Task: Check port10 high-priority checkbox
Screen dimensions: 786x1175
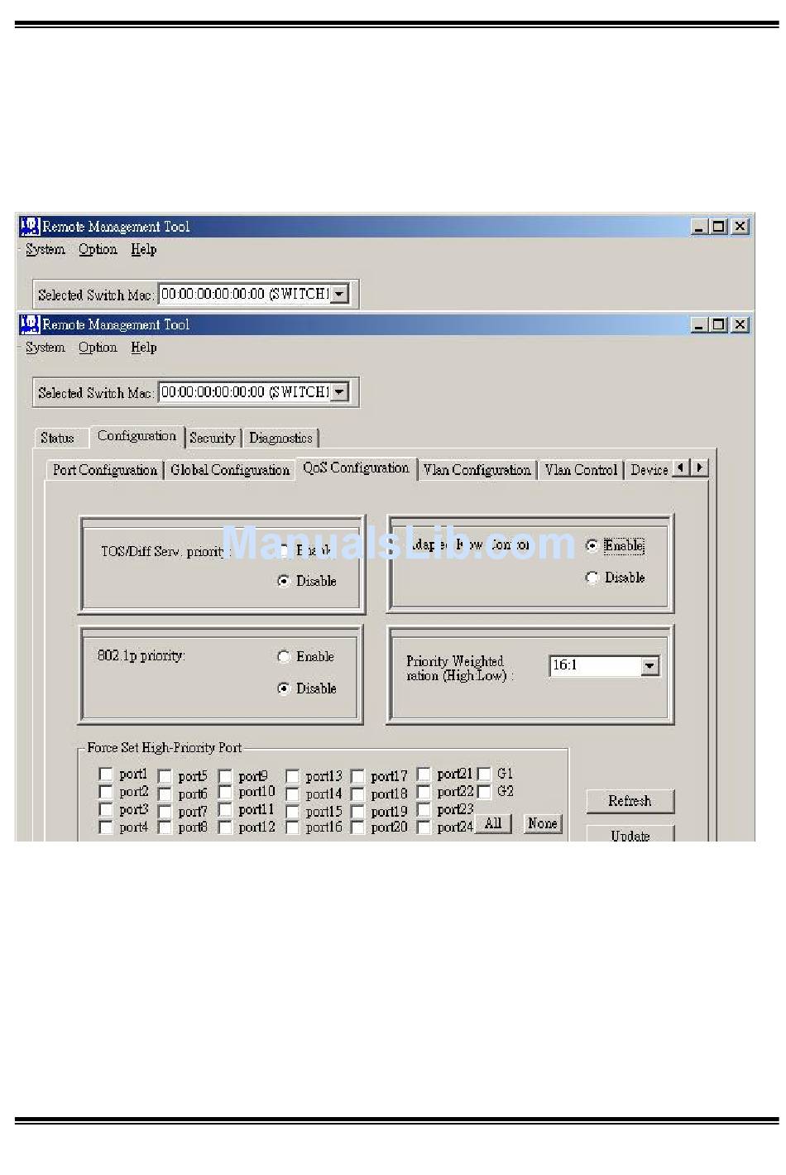Action: coord(225,792)
